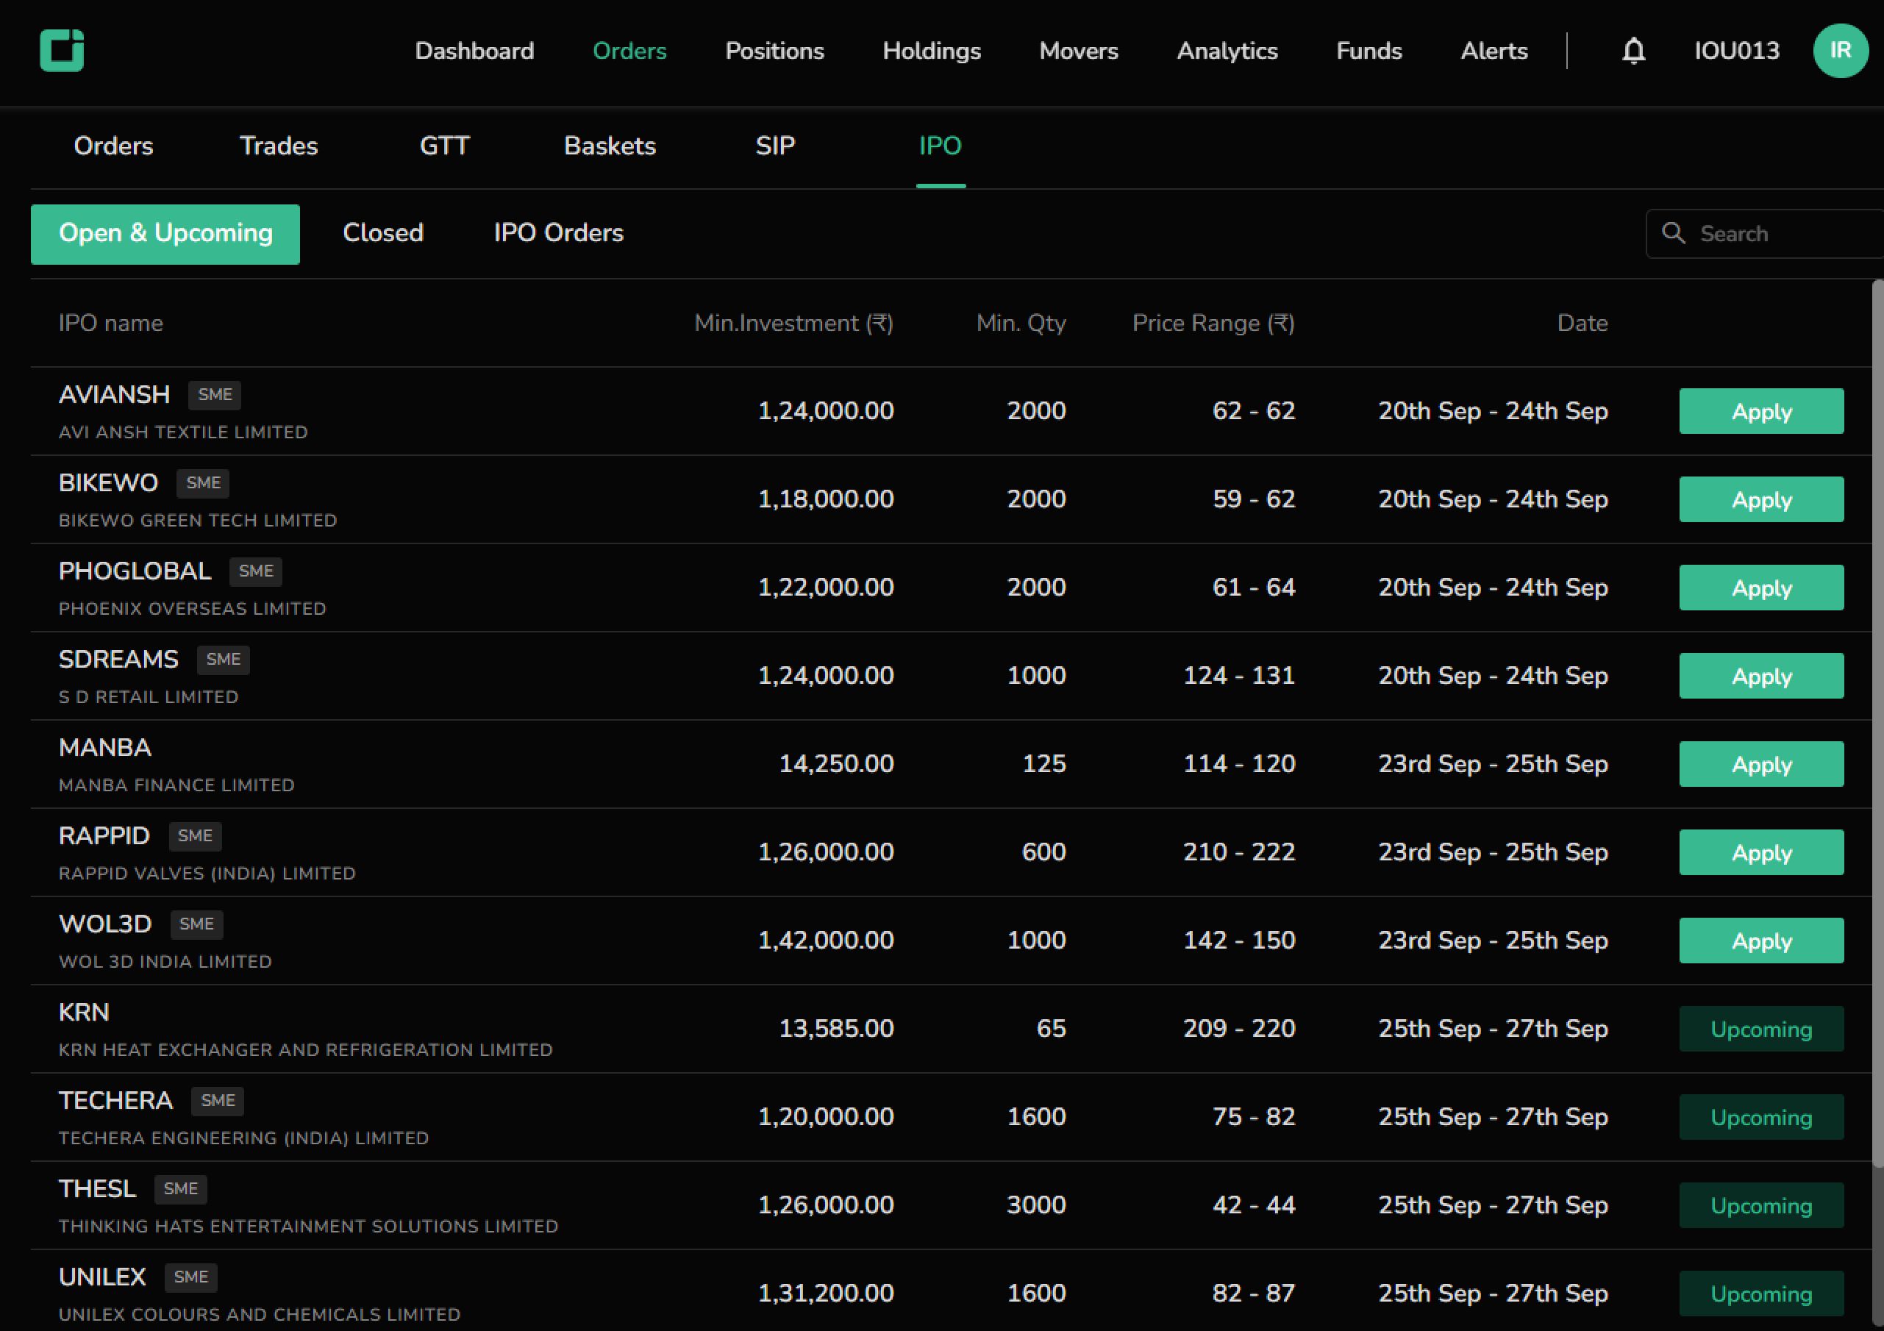
Task: Select AVIANSH IPO name
Action: (114, 395)
